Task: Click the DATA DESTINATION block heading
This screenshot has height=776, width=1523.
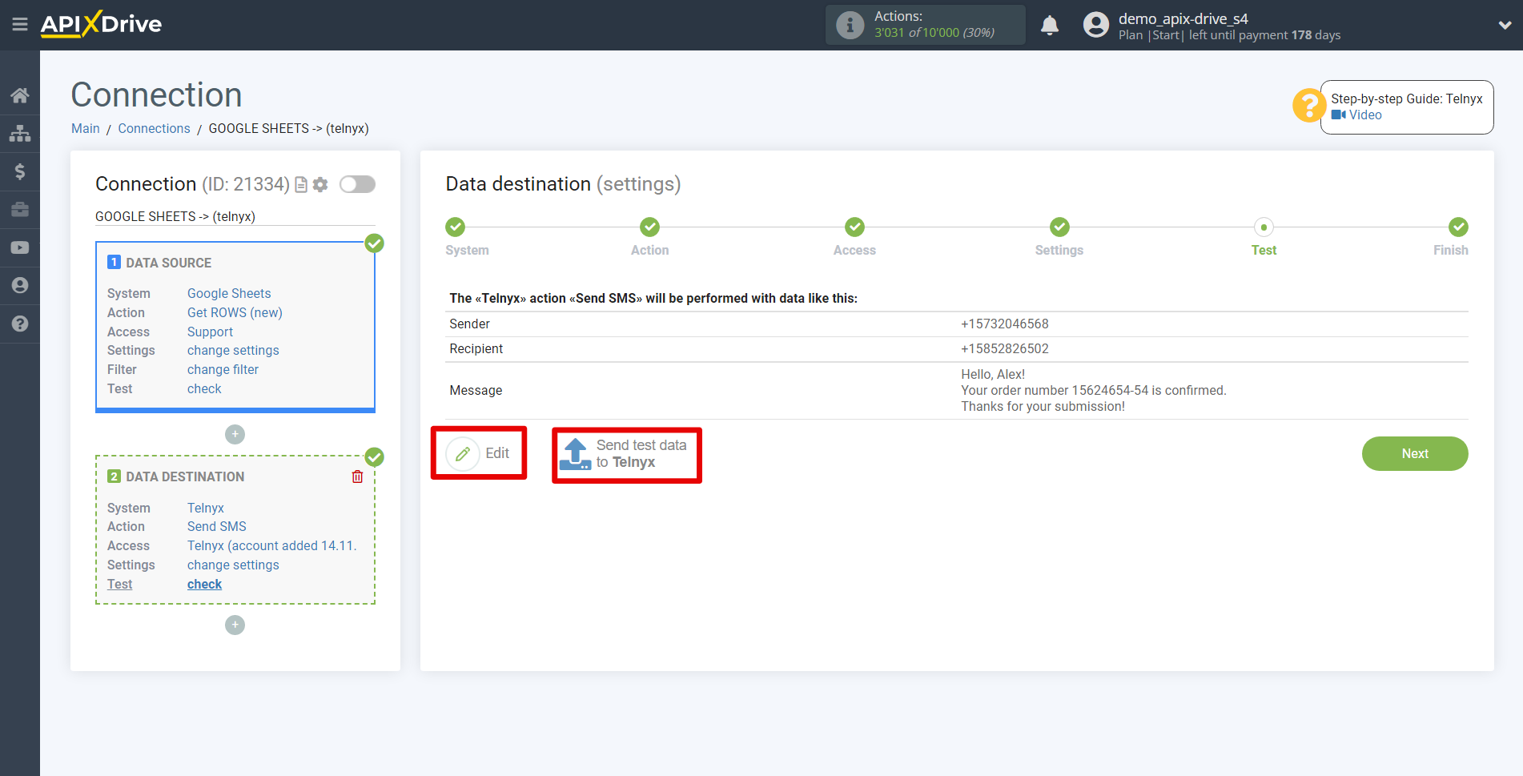Action: (x=185, y=476)
